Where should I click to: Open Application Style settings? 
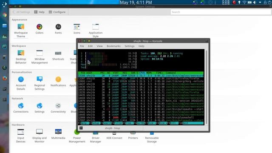tap(95, 31)
